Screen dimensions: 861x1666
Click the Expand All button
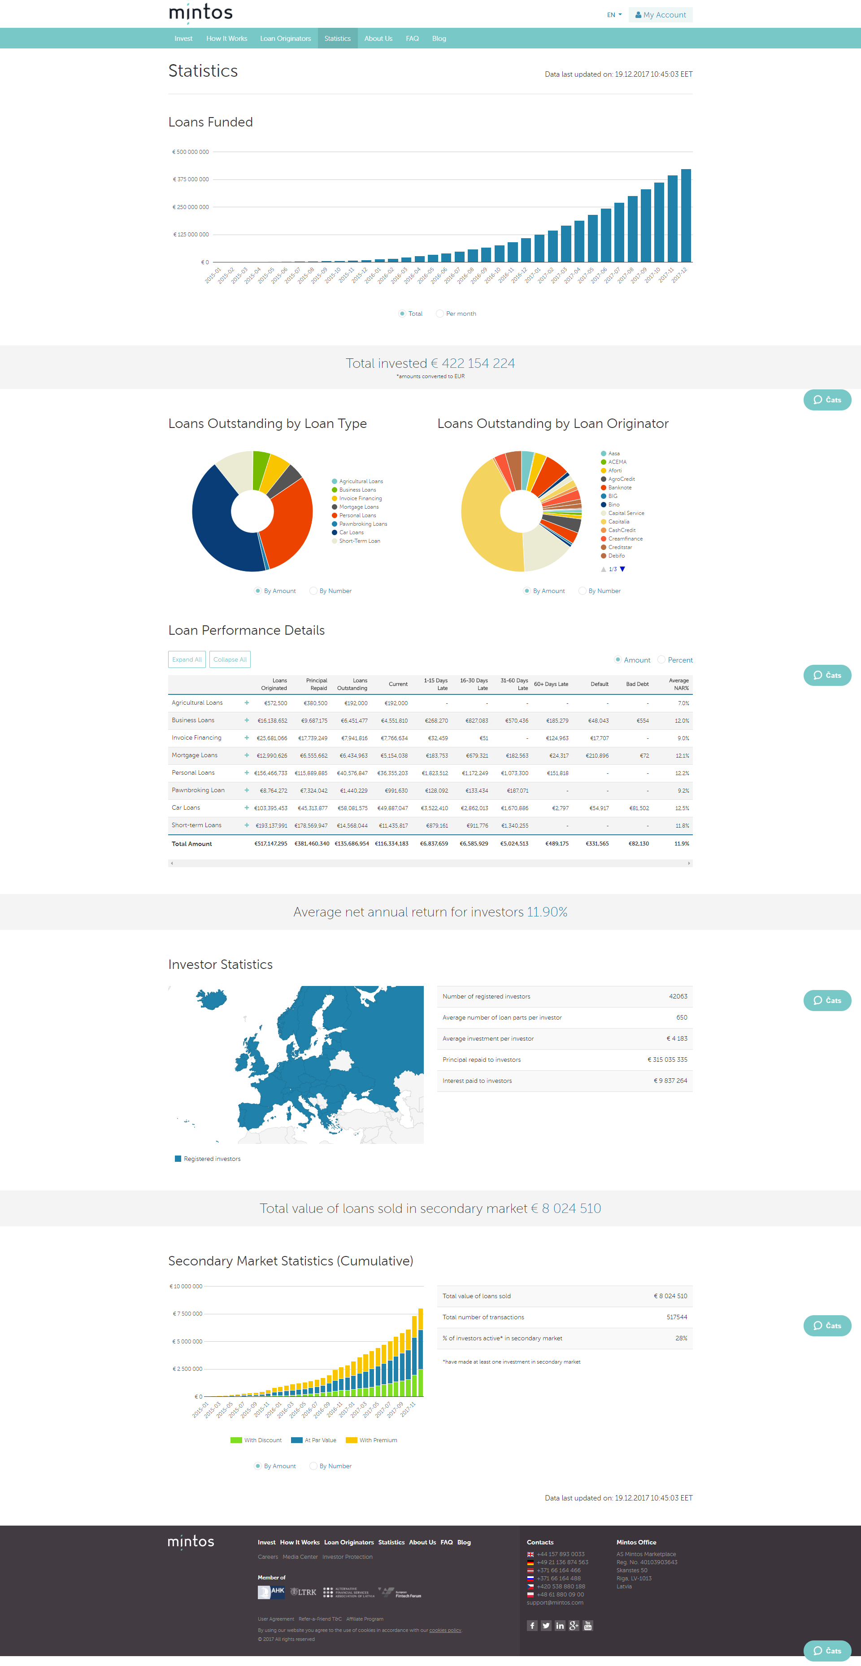[x=187, y=659]
